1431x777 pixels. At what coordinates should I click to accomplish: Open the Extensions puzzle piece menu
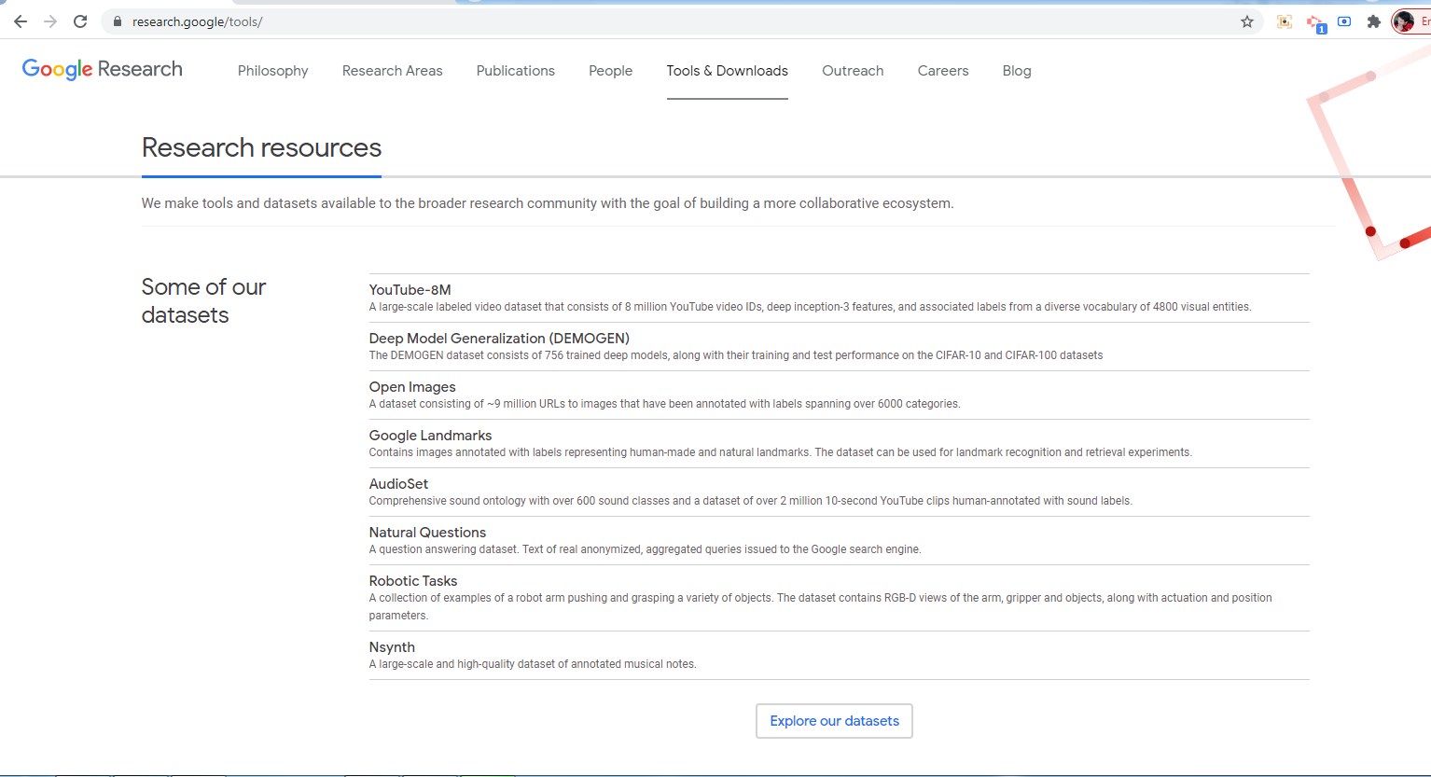(1374, 21)
